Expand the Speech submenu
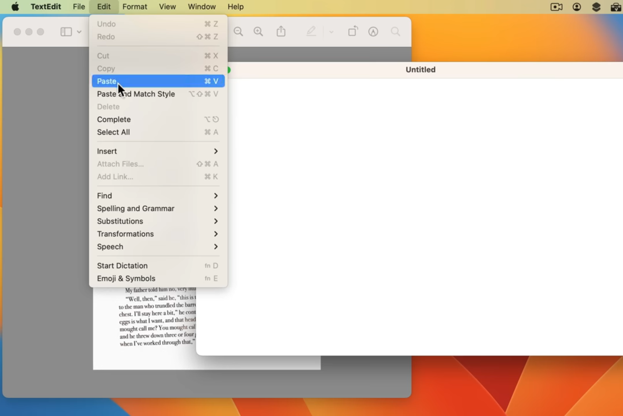The image size is (623, 416). [x=158, y=246]
